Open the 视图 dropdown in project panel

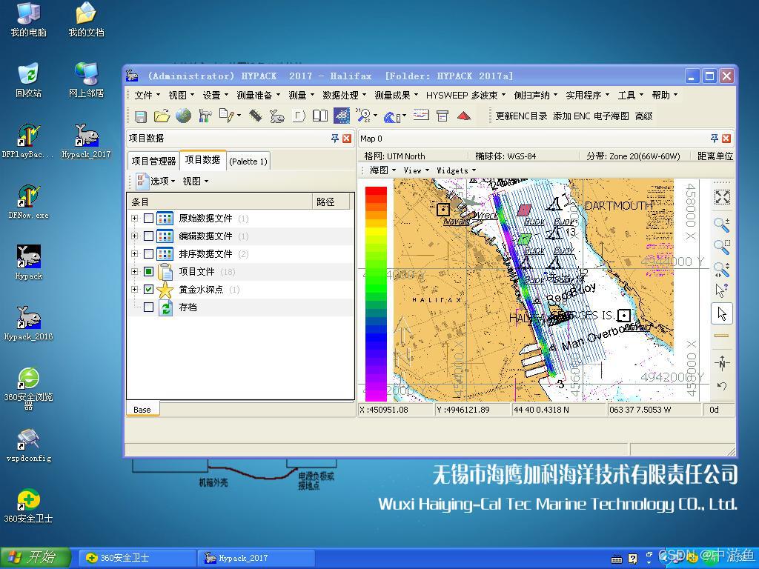coord(195,181)
